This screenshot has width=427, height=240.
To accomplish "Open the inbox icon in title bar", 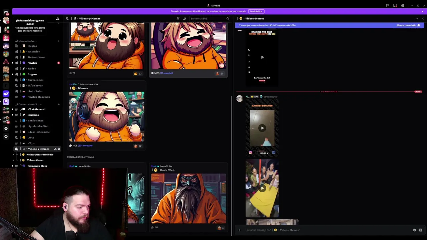I will point(395,5).
